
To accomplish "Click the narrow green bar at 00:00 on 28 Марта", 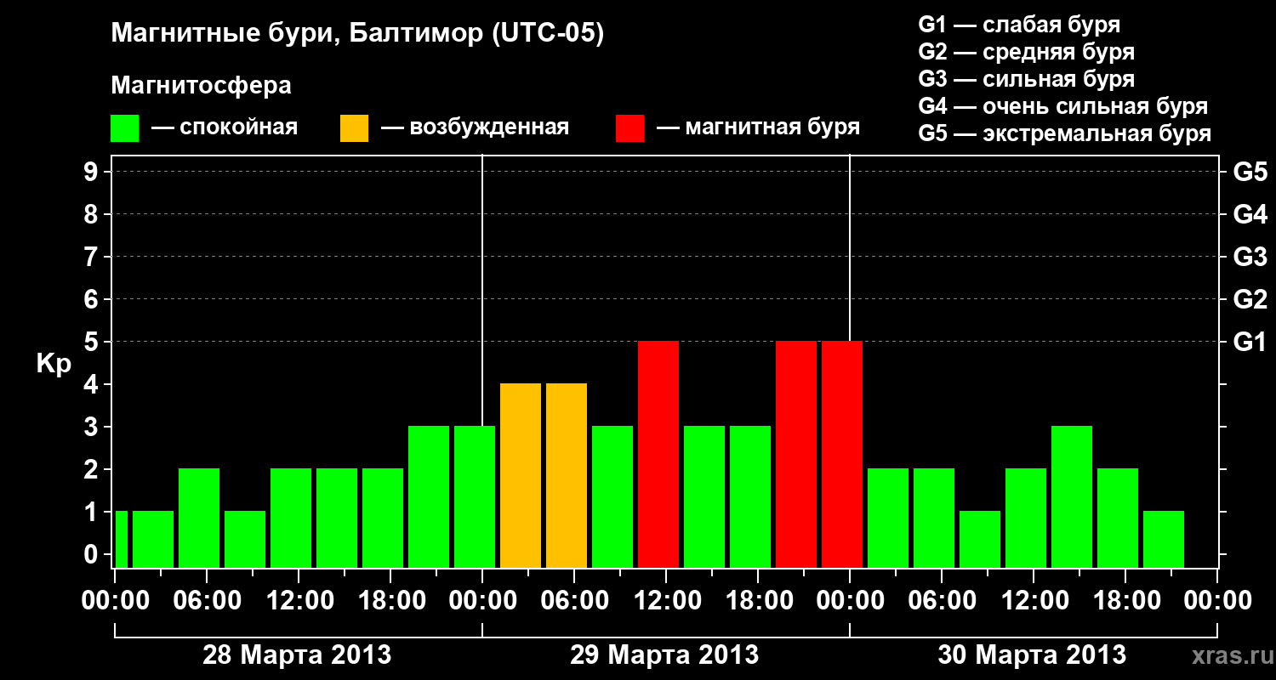I will (121, 539).
